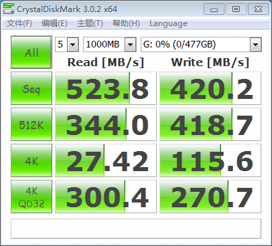Minimize the CrystalDiskMark window
This screenshot has width=272, height=246.
pos(214,9)
